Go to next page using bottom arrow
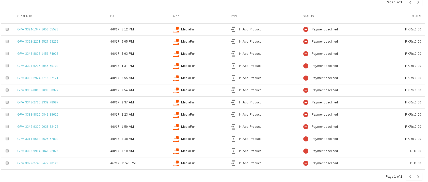The width and height of the screenshot is (428, 182). pyautogui.click(x=418, y=177)
